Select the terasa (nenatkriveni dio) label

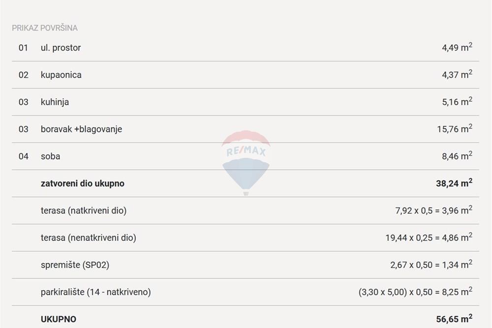(x=89, y=238)
